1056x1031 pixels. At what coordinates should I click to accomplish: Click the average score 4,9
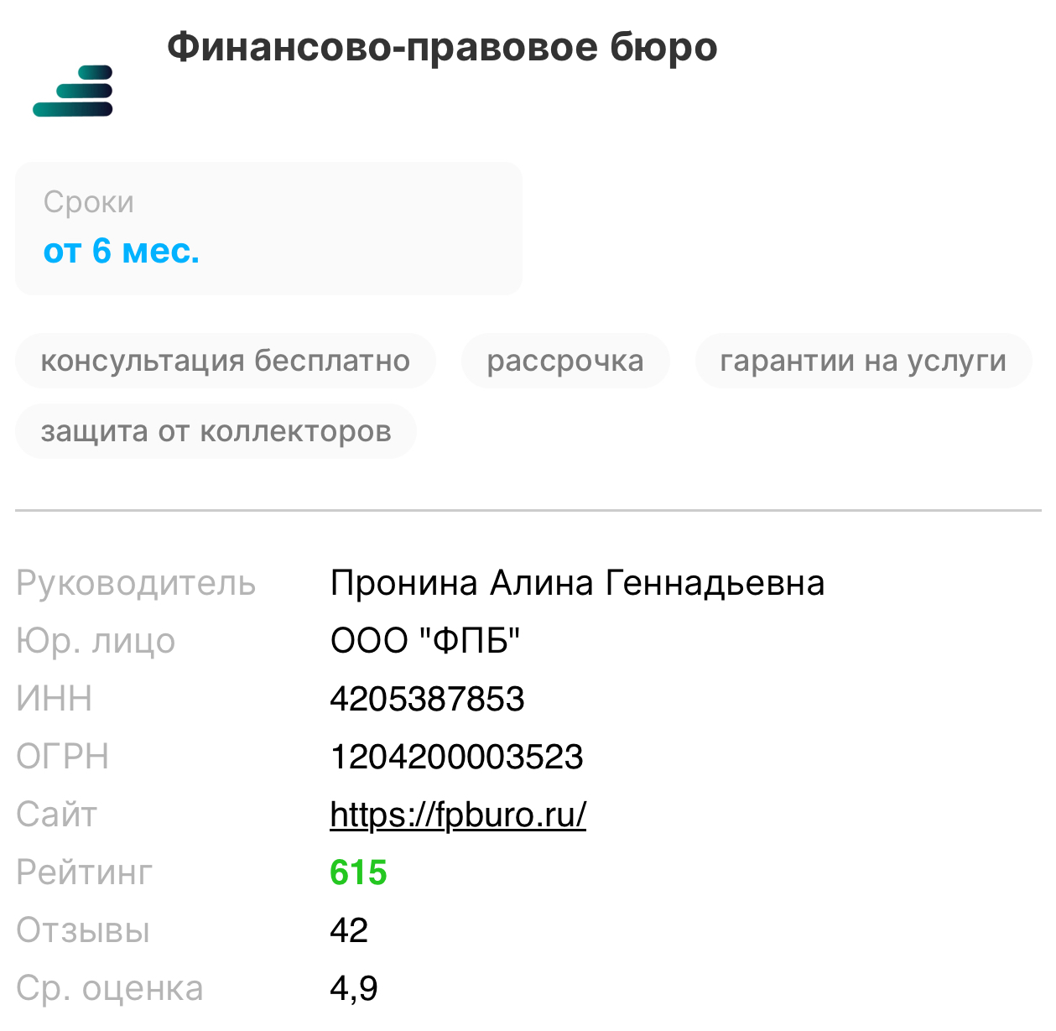[x=353, y=988]
